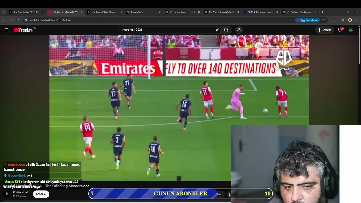Close the 'X'te Yusuf Kenan Çalık' tab

(x=238, y=12)
